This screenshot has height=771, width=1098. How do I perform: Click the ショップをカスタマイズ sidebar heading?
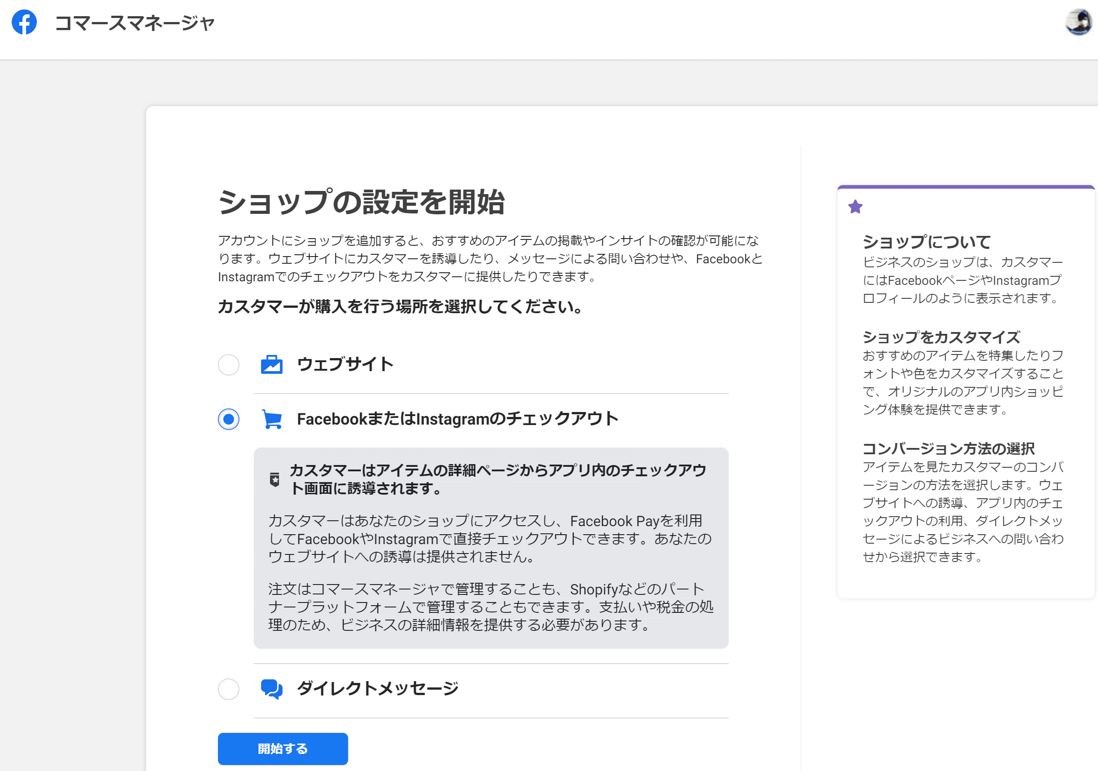[941, 337]
